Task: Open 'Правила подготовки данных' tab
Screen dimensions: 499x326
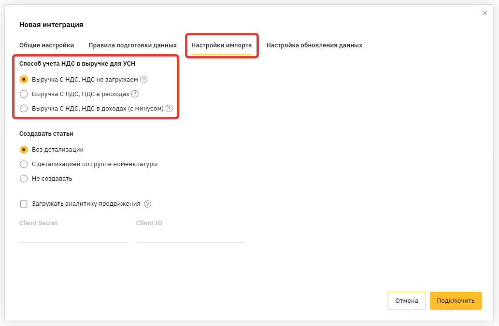Action: coord(132,45)
